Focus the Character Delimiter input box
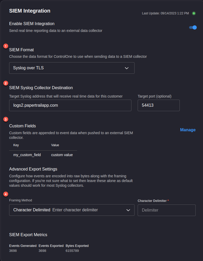This screenshot has height=261, width=203. coord(167,210)
